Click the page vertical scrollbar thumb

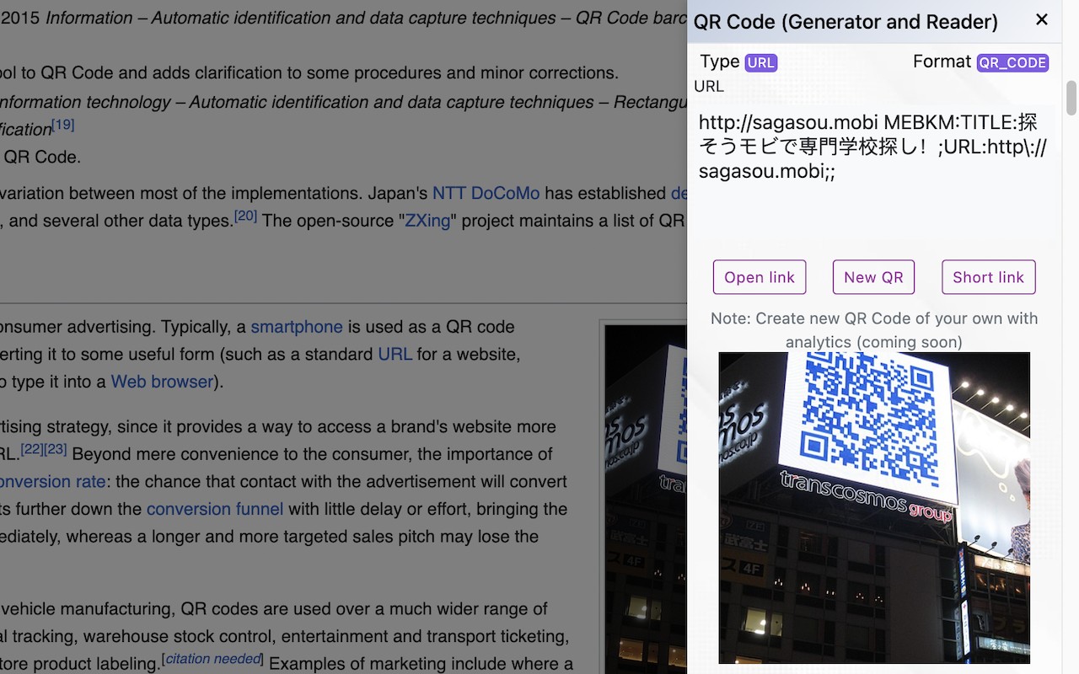(x=1071, y=98)
